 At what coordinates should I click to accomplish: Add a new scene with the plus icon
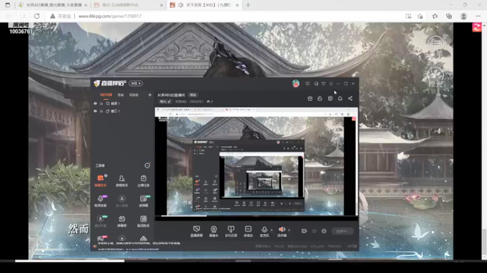[x=150, y=95]
